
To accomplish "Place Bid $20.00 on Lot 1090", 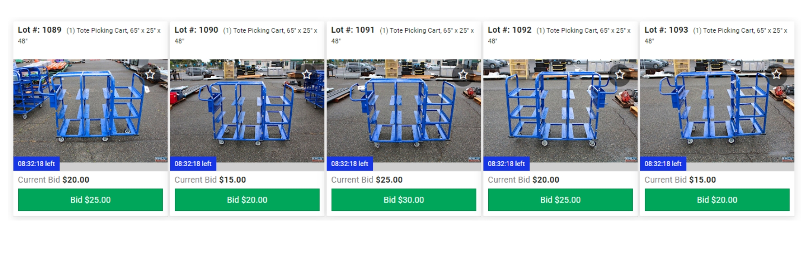I will coord(247,200).
